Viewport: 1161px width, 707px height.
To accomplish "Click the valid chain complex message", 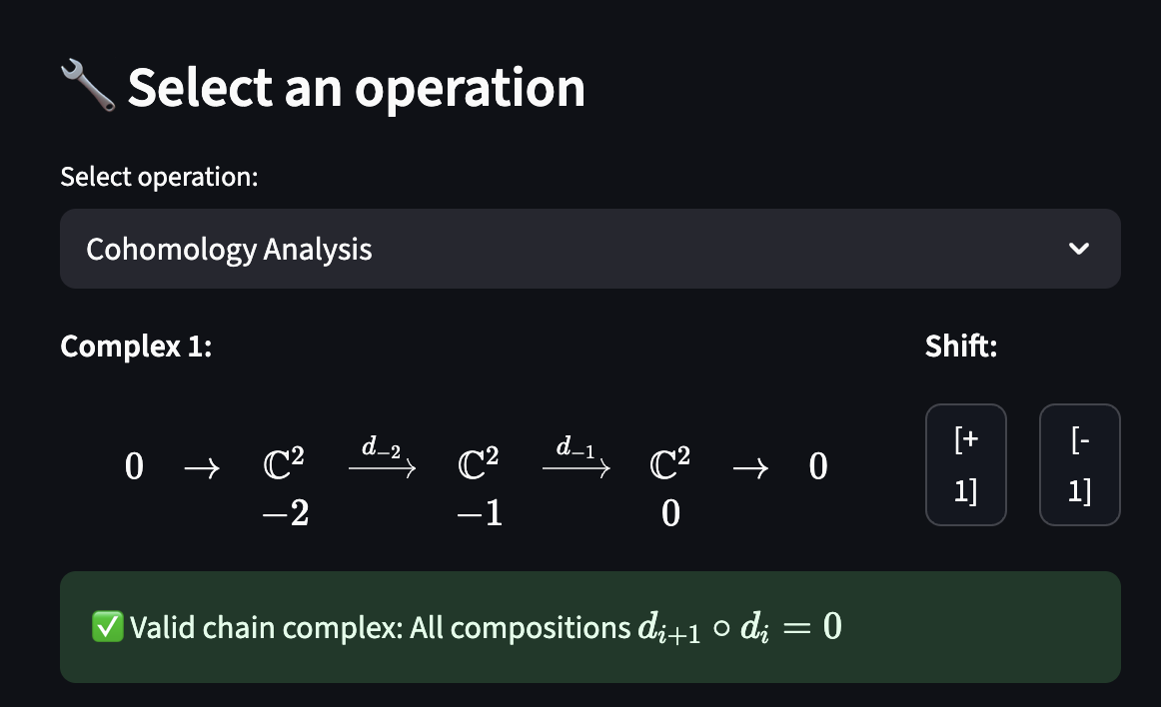I will tap(590, 627).
